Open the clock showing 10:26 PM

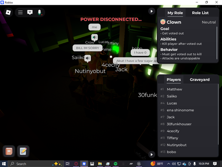(x=204, y=163)
